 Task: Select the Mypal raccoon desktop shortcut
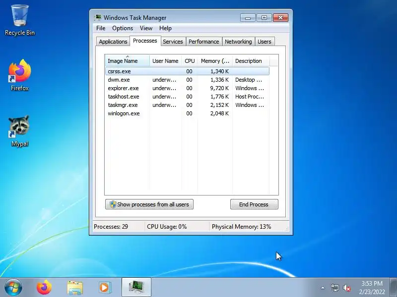19,131
